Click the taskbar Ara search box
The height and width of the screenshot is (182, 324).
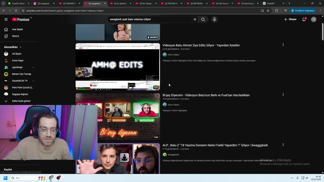(28, 178)
